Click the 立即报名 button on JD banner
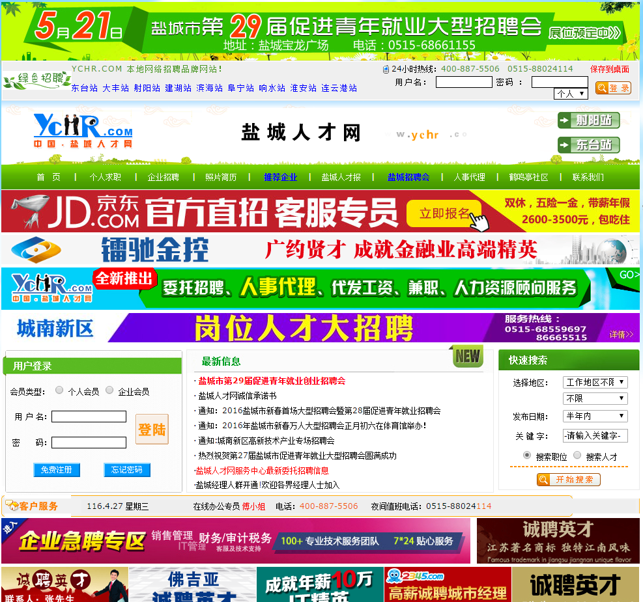643x602 pixels. pos(444,213)
